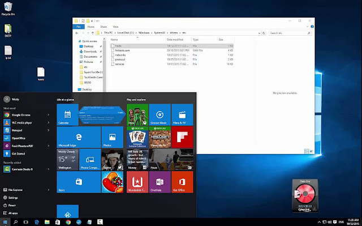The width and height of the screenshot is (362, 226).
Task: Open the Photos tile
Action: tap(113, 137)
